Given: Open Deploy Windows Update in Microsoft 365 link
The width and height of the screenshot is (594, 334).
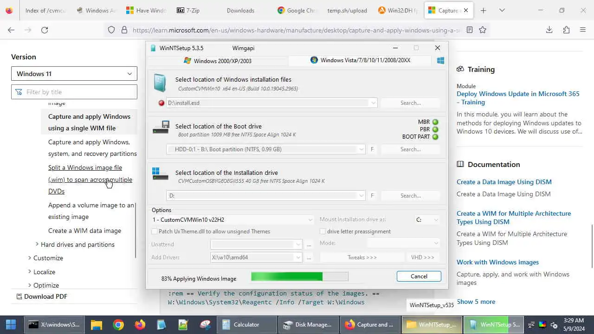Looking at the screenshot, I should pos(518,98).
